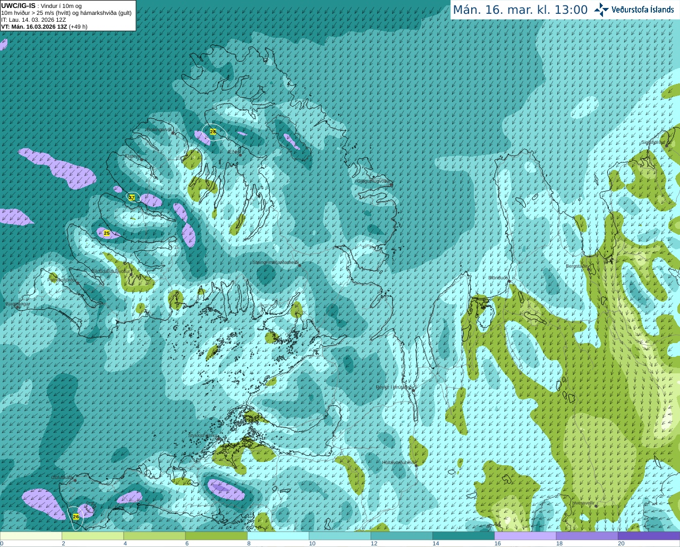
Task: Click the UWC/IG-IS model title
Action: 18,5
